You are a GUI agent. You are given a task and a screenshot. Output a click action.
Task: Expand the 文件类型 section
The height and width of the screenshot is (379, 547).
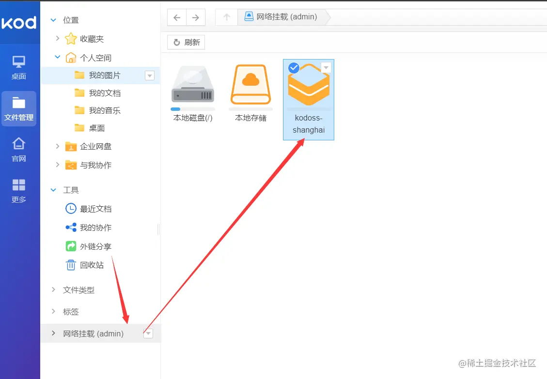pyautogui.click(x=53, y=289)
